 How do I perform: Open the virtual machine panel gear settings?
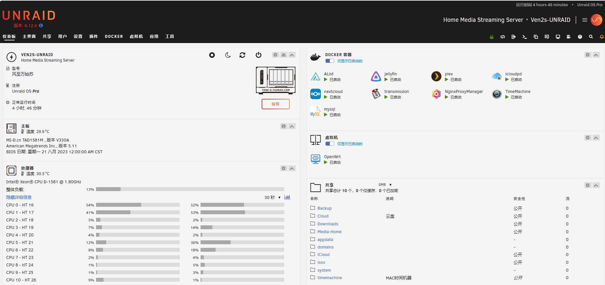588,138
